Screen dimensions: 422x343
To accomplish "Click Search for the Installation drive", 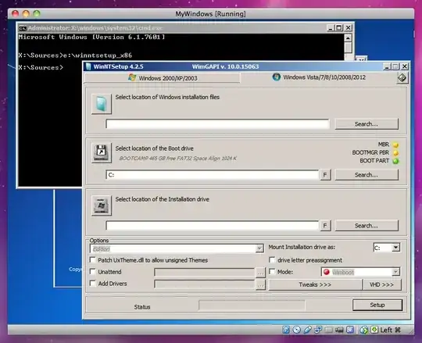I will coord(367,226).
